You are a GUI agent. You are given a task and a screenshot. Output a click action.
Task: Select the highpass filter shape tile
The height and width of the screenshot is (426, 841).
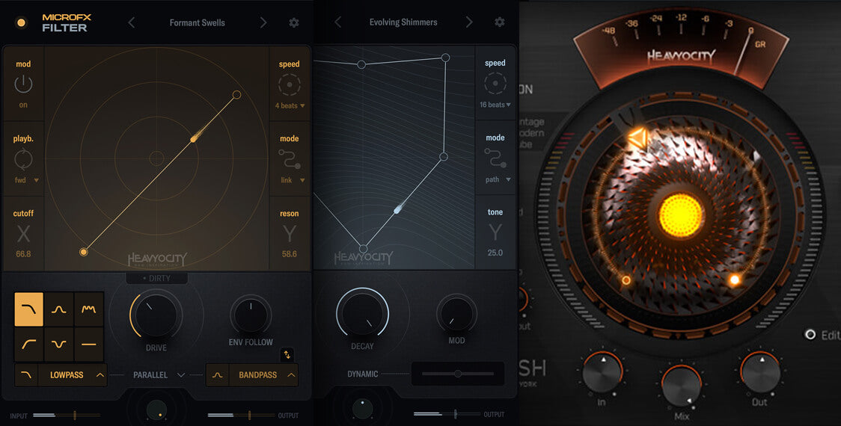(28, 344)
